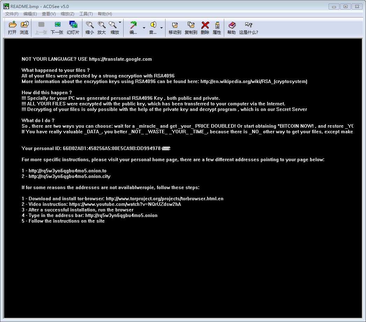Click 'What do I do ?' heading

click(x=38, y=121)
